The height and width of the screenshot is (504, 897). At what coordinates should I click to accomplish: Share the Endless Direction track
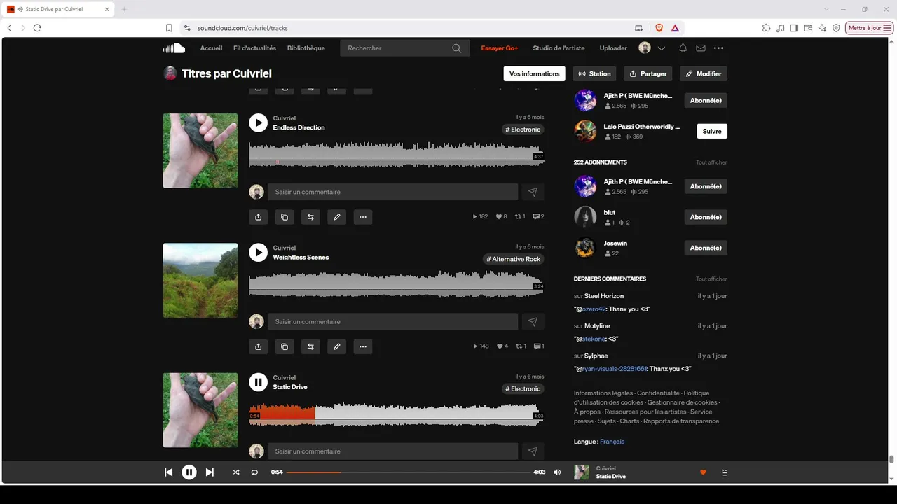point(258,217)
